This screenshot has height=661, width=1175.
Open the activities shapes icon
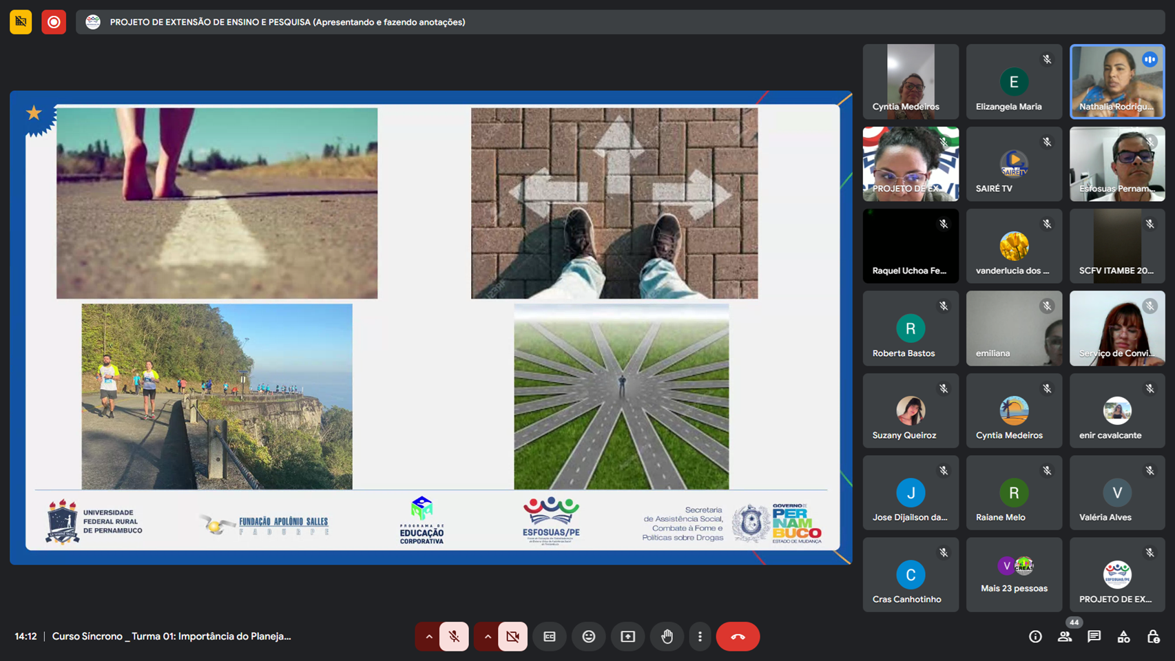tap(1123, 636)
